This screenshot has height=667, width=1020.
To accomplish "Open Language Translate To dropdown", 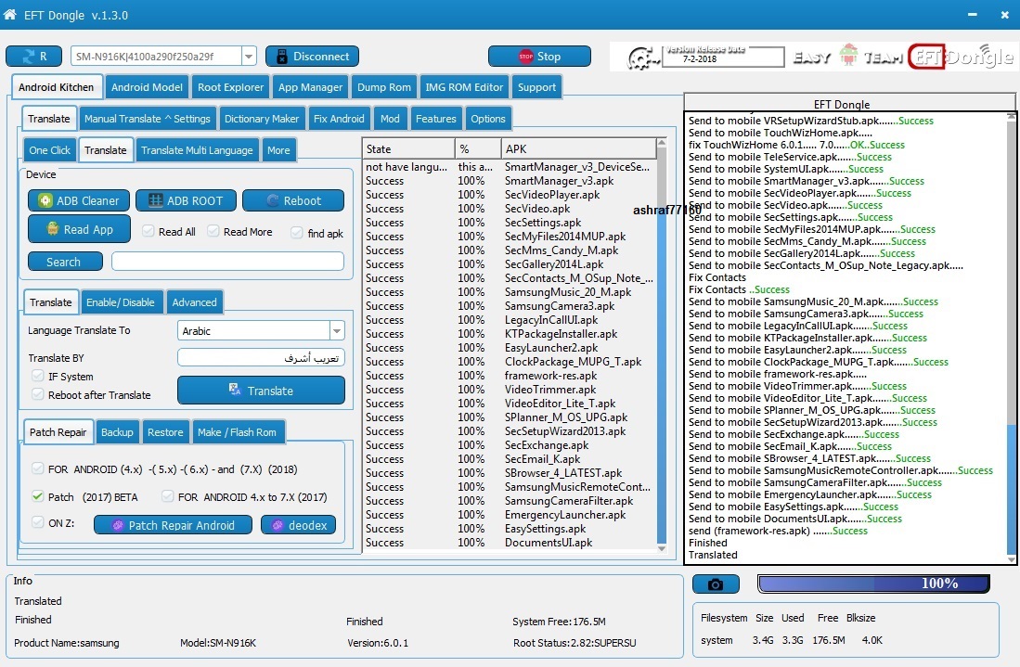I will pos(337,331).
